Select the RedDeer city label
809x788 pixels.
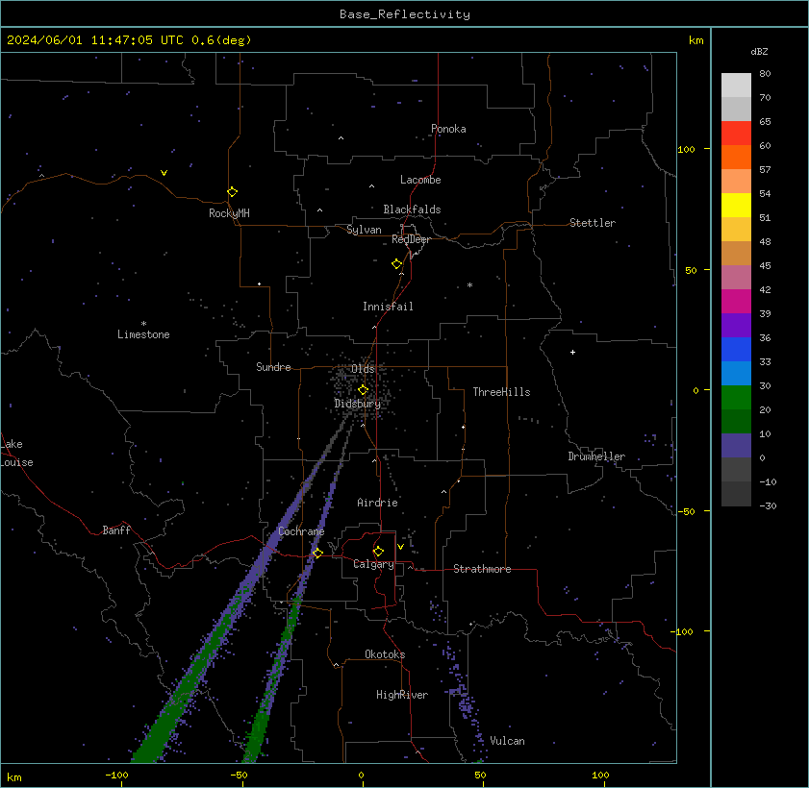(411, 239)
